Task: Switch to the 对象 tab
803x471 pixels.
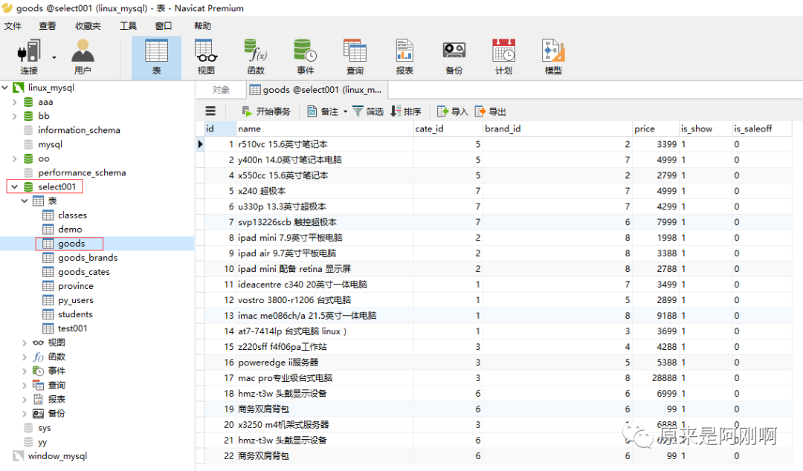Action: pyautogui.click(x=221, y=90)
